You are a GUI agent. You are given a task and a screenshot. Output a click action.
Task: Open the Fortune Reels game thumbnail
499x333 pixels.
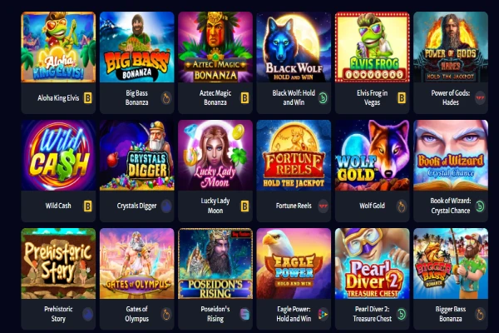point(294,155)
